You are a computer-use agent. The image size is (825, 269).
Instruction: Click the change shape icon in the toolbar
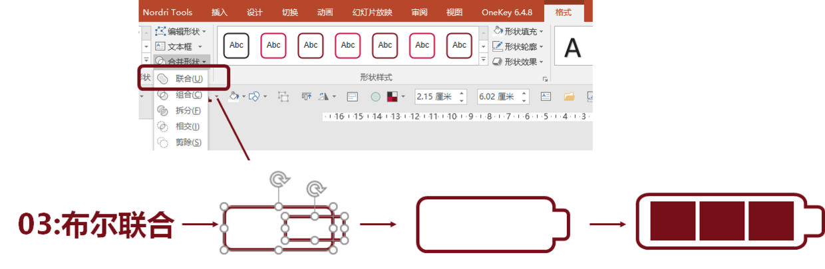click(254, 96)
